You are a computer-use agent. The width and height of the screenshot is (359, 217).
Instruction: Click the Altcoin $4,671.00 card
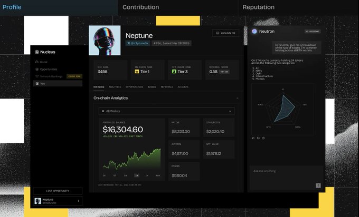(184, 150)
